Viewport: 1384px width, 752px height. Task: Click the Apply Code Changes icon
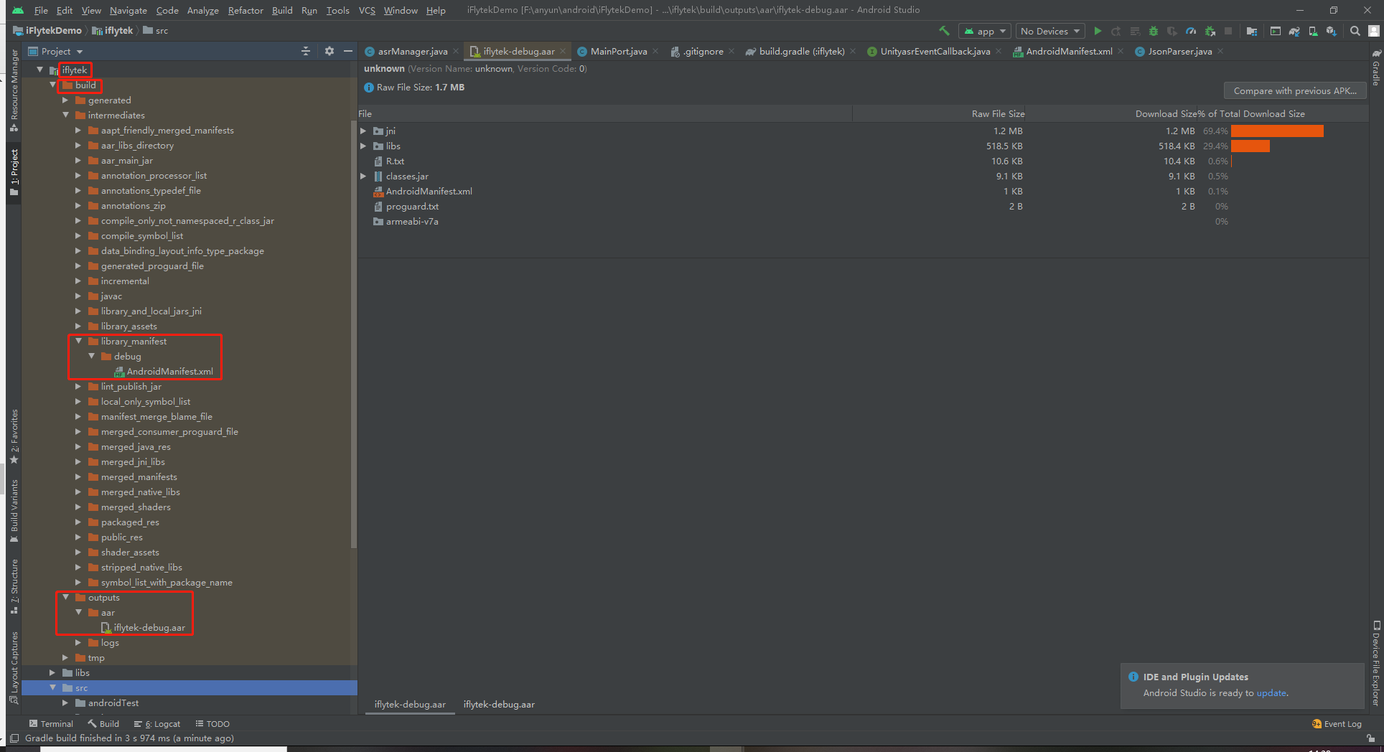click(1135, 31)
